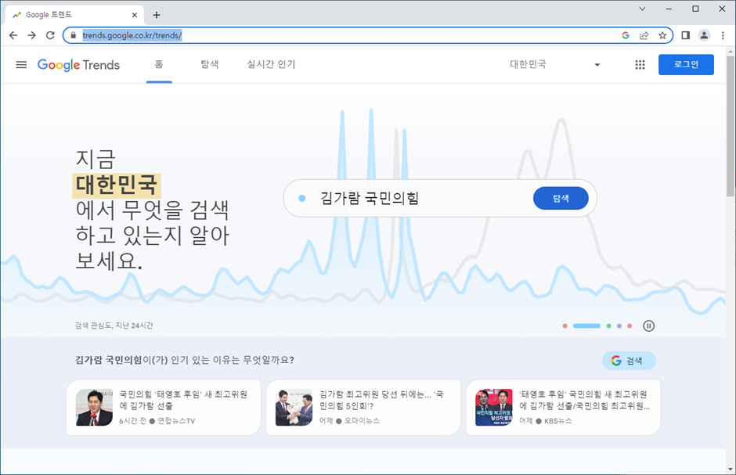Viewport: 736px width, 475px height.
Task: Open the 오마이뉴스 news article card
Action: pyautogui.click(x=363, y=408)
